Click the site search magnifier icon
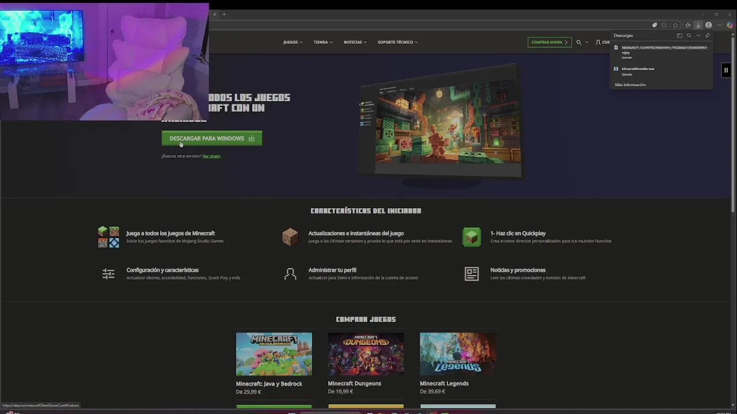Image resolution: width=737 pixels, height=414 pixels. [579, 42]
